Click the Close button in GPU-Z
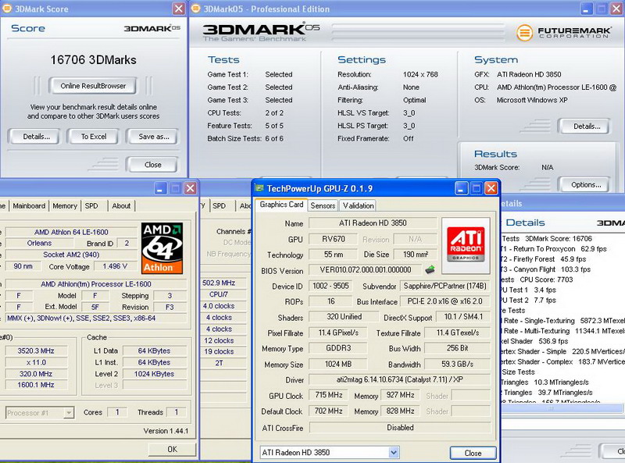Screen dimensions: 625x463 click(x=473, y=453)
